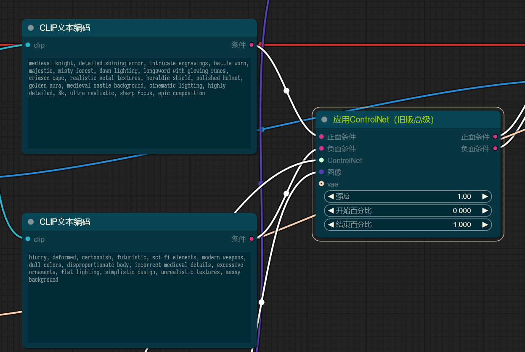Click 条件 output port on medieval knight node
This screenshot has height=352, width=525.
252,45
